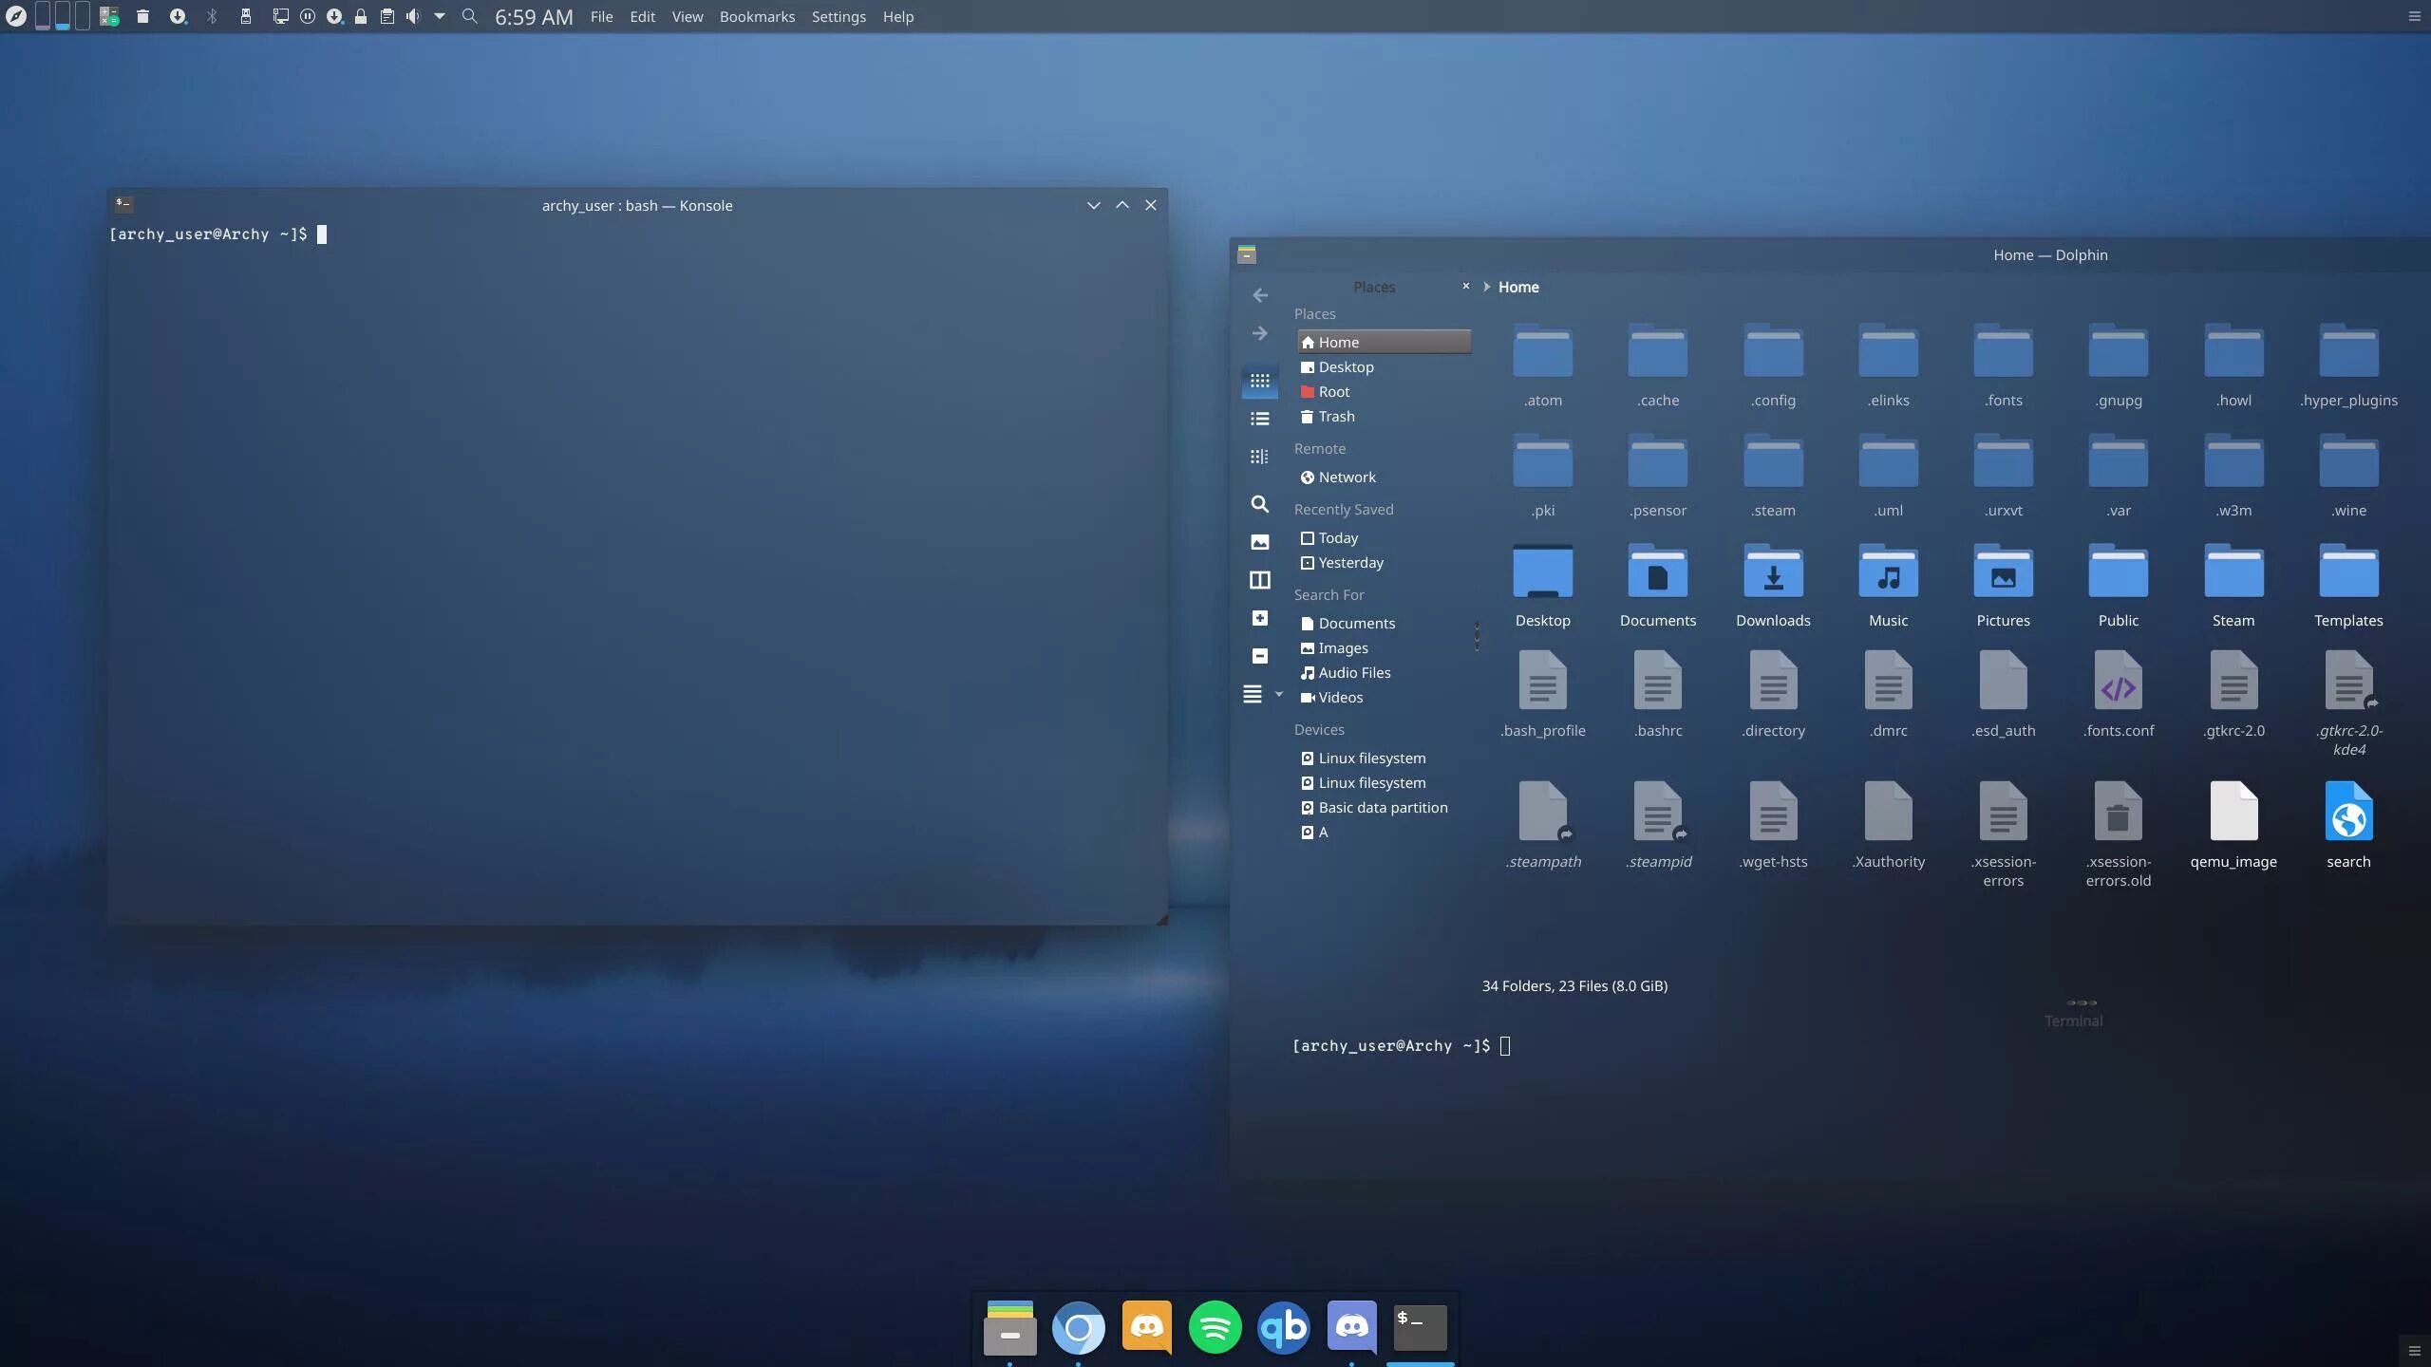Select the search file with globe icon
Viewport: 2431px width, 1367px height.
pyautogui.click(x=2348, y=826)
